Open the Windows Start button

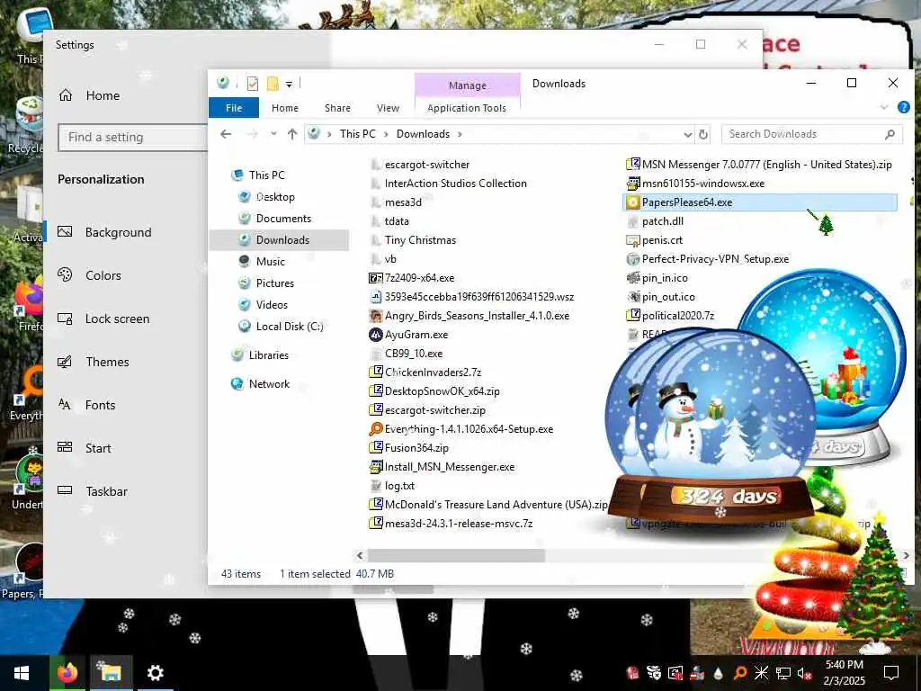pyautogui.click(x=22, y=673)
